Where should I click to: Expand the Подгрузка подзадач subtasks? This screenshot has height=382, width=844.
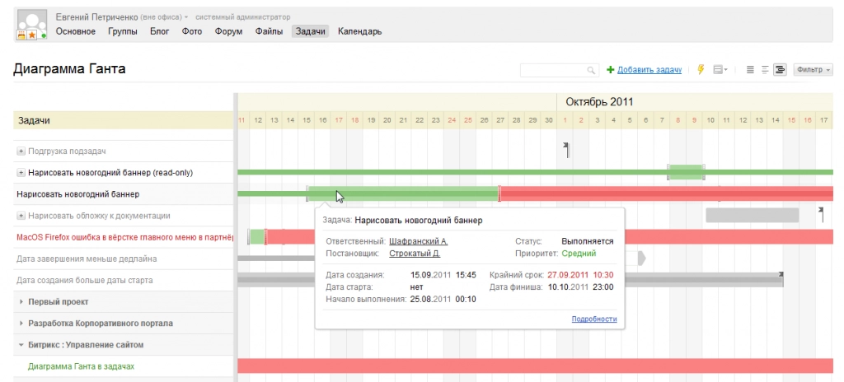[21, 151]
